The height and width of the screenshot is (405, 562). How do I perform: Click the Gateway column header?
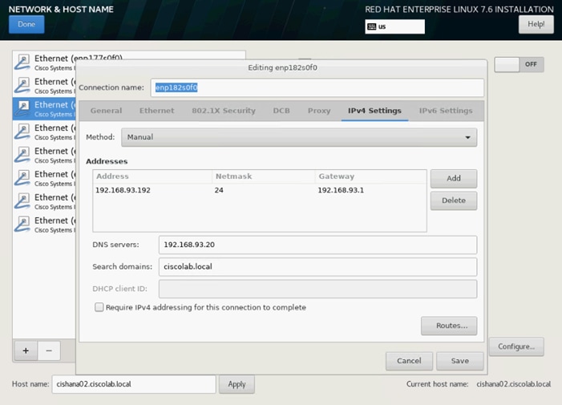(x=370, y=176)
